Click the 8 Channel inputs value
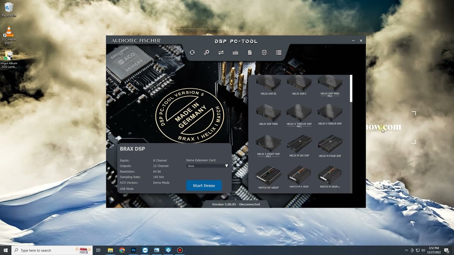 click(160, 160)
